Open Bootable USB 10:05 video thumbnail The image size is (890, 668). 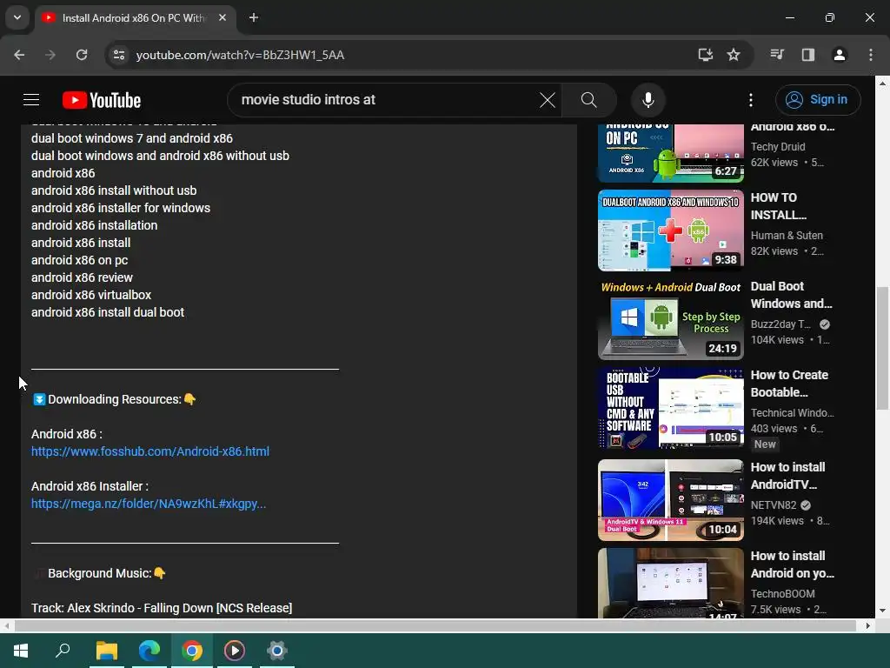pyautogui.click(x=670, y=408)
